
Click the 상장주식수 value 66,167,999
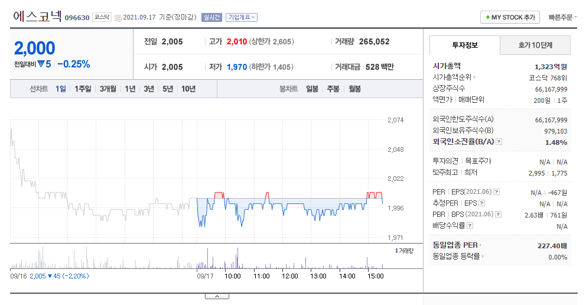point(551,89)
